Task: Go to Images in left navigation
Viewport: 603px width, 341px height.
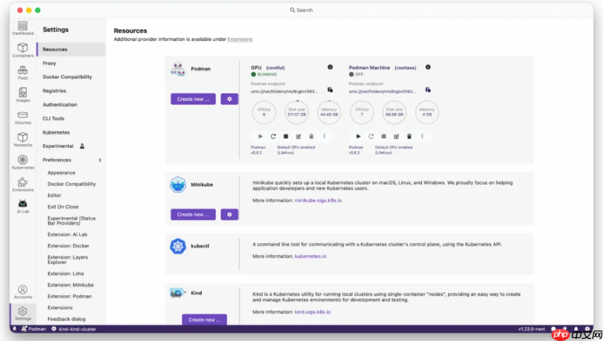Action: [x=23, y=95]
